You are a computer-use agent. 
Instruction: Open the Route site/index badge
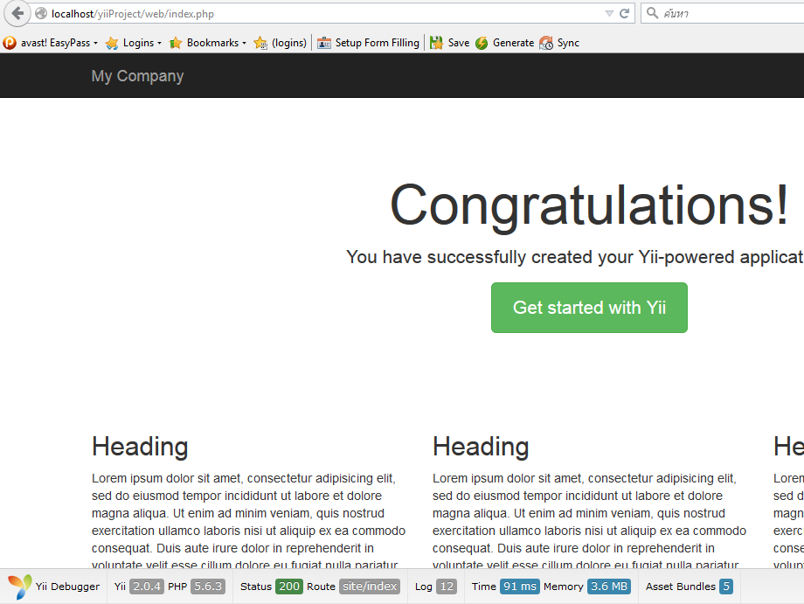click(x=370, y=586)
